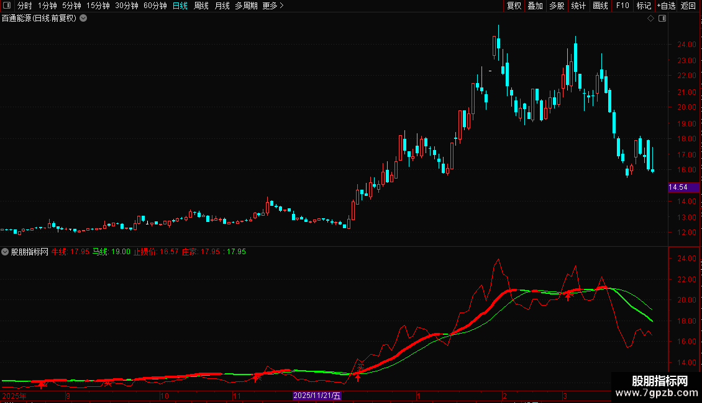This screenshot has width=702, height=403.
Task: Click the 2025/11/21/五 date marker
Action: 317,396
